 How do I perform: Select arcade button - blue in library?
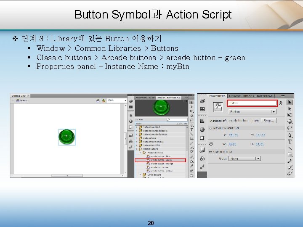tap(160, 156)
